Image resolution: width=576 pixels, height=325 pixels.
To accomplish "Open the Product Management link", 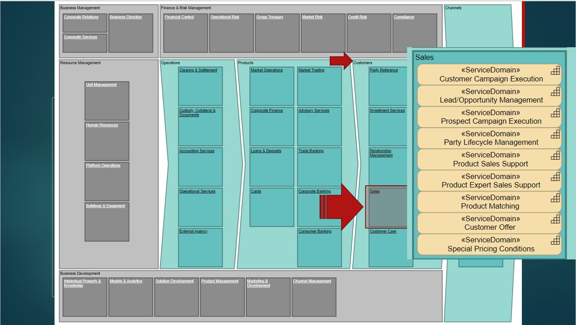I will click(x=220, y=281).
